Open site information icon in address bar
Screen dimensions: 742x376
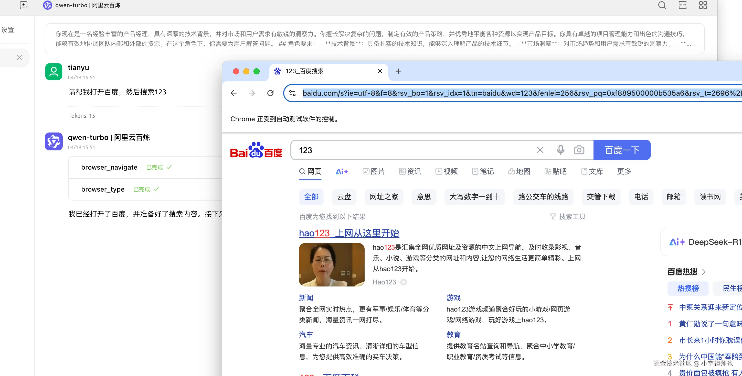pos(292,93)
